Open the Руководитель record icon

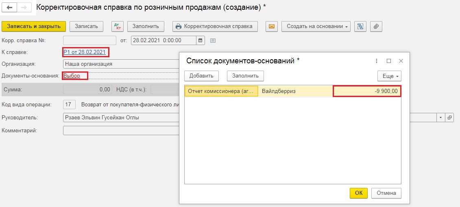coord(449,118)
